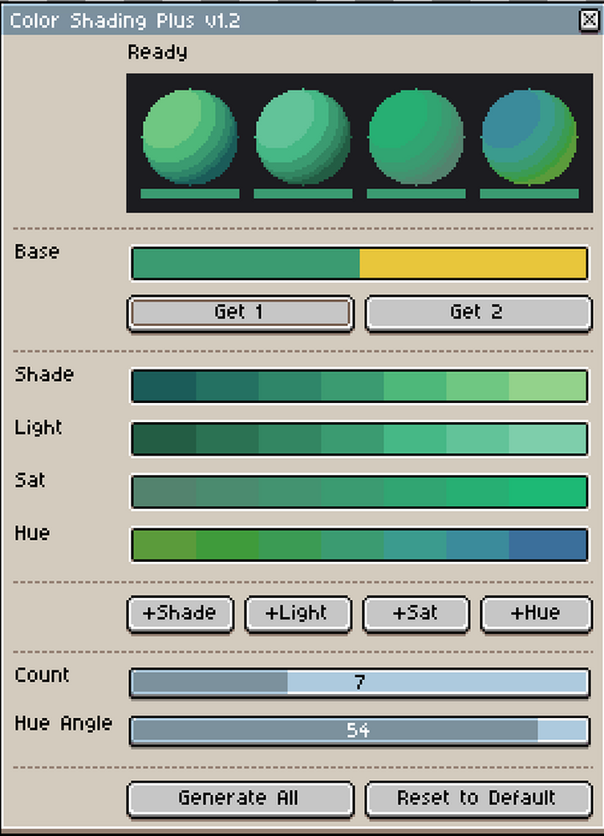Pick the darkest Light row swatch
Image resolution: width=604 pixels, height=836 pixels.
point(164,439)
